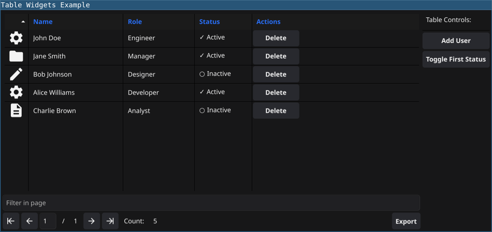Click Toggle First Status button

click(456, 59)
